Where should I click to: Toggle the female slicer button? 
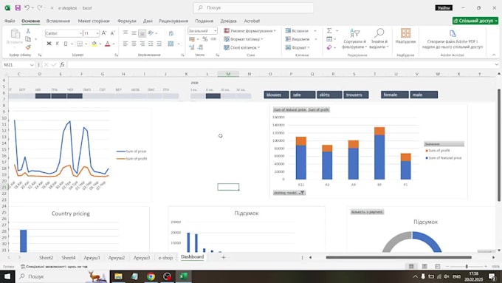pyautogui.click(x=395, y=95)
